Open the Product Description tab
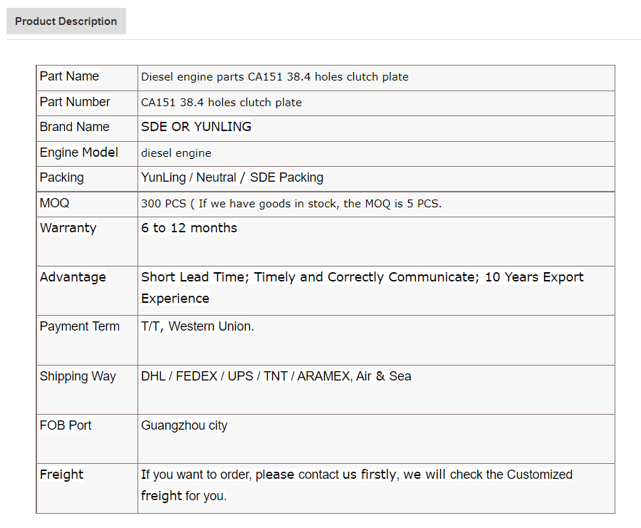 coord(66,21)
